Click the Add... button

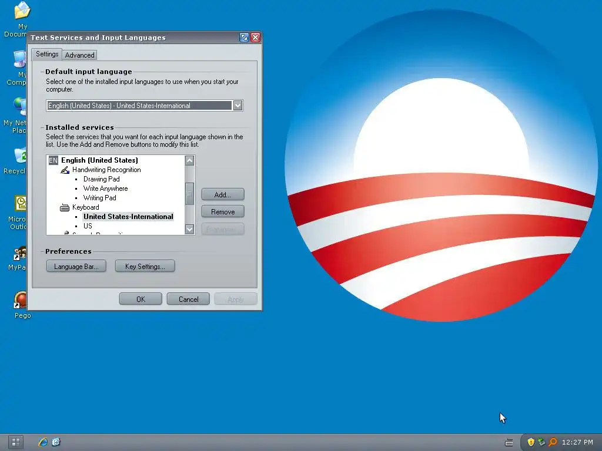(223, 194)
